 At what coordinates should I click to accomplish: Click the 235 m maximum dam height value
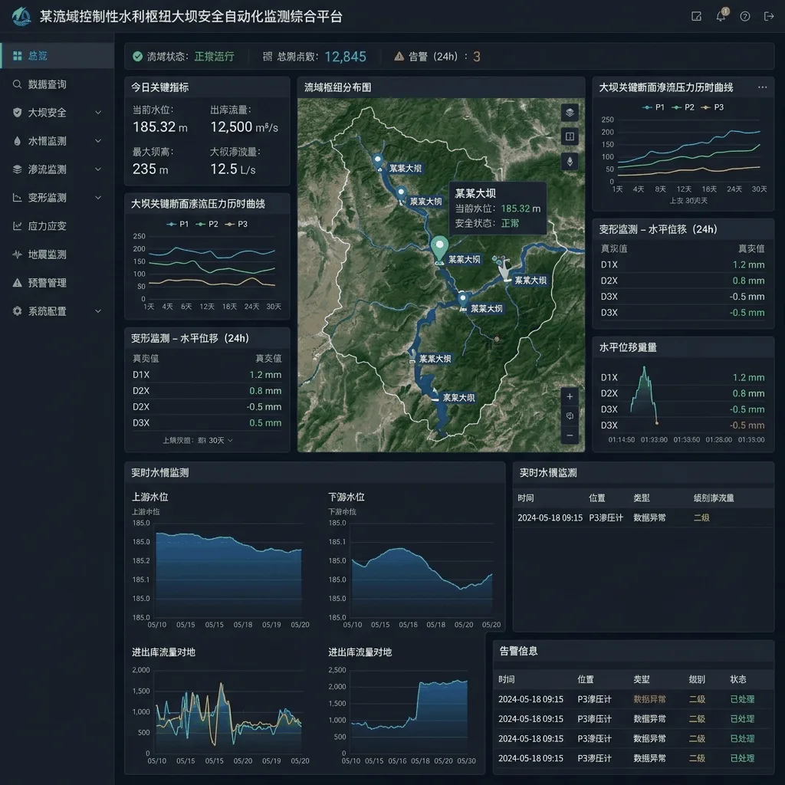150,169
